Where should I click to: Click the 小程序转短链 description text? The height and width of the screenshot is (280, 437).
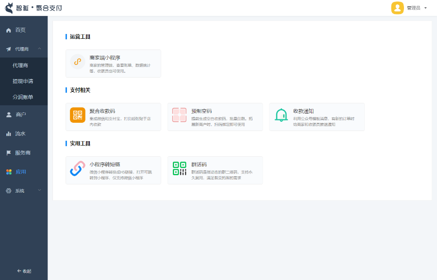(x=121, y=175)
